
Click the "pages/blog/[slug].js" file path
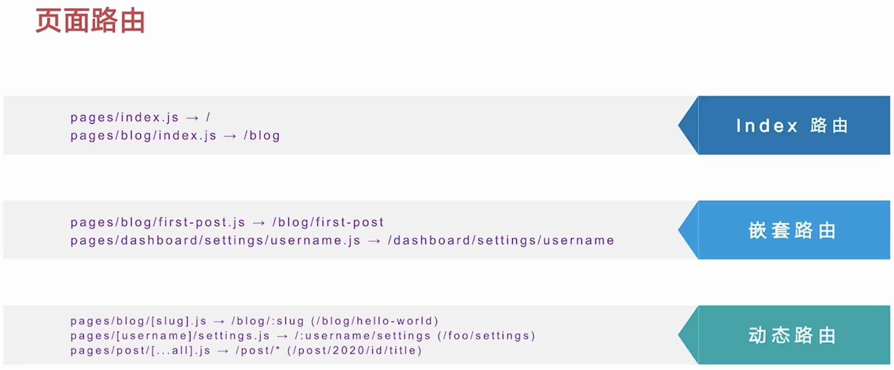(139, 321)
